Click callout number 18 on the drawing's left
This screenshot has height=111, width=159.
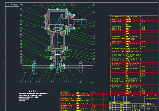[x=21, y=47]
